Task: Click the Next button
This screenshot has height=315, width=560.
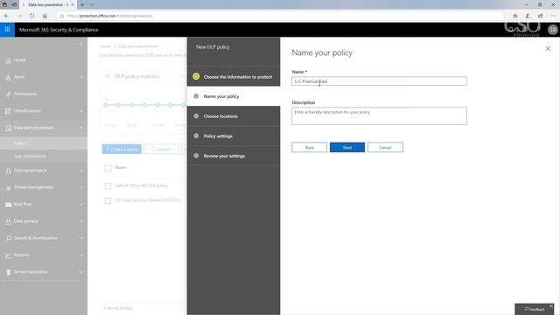Action: coord(347,148)
